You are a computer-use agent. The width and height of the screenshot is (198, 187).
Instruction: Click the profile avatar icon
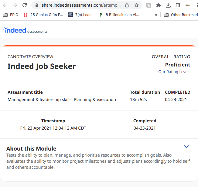pos(188,5)
